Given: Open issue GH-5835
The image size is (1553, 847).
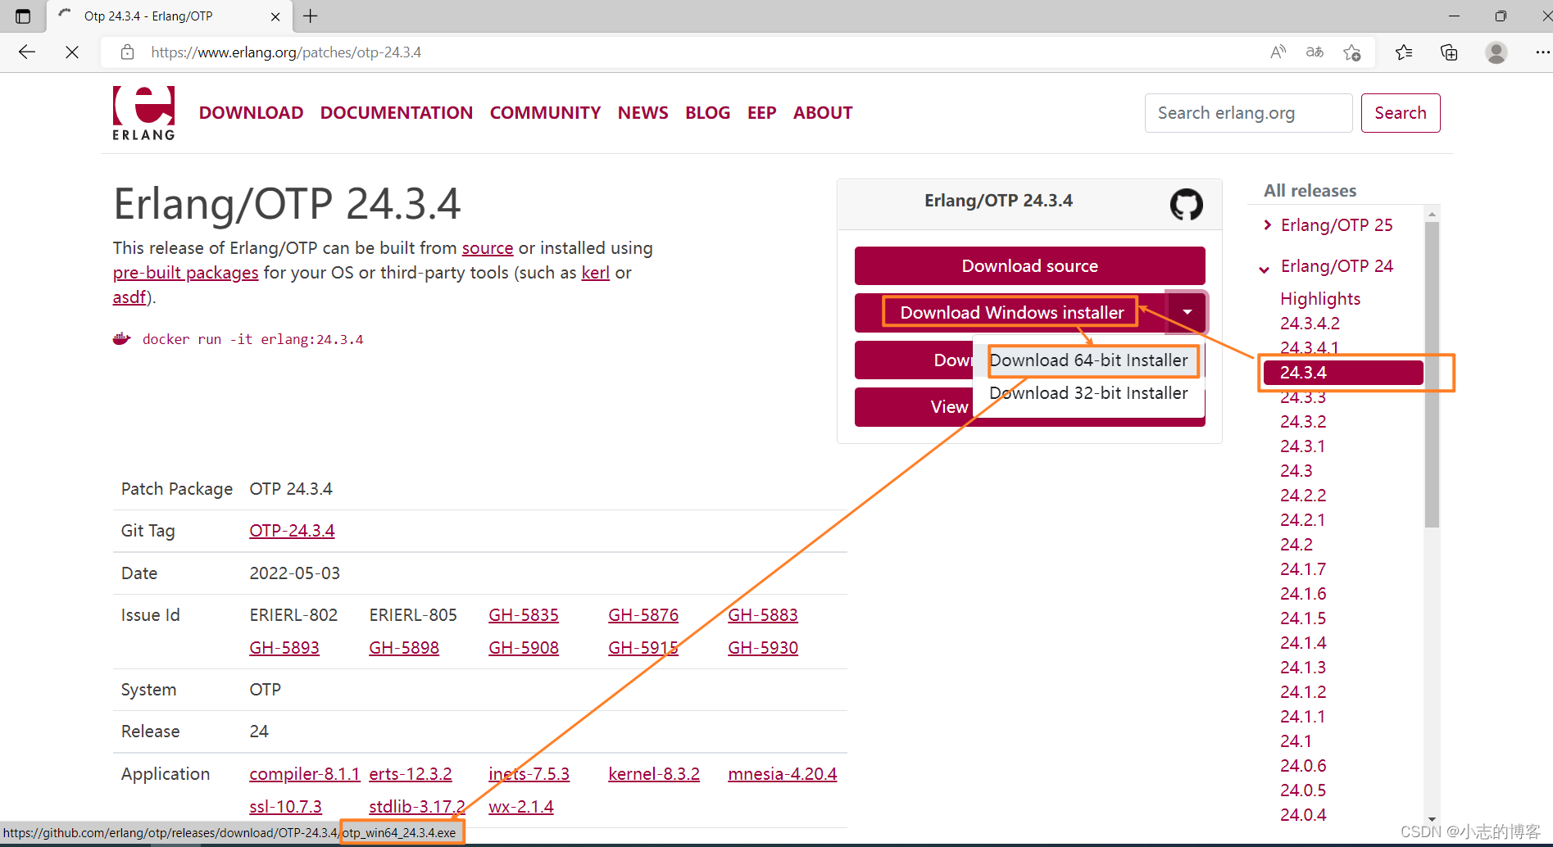Looking at the screenshot, I should 524,615.
